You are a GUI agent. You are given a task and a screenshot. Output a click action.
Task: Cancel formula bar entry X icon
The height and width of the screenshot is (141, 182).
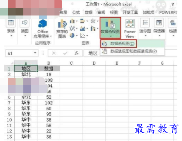click(x=54, y=53)
